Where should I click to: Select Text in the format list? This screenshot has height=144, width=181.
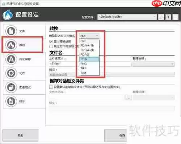tap(89, 73)
